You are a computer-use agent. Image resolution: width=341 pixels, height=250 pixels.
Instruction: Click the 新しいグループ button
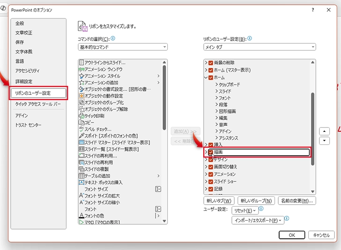(256, 201)
